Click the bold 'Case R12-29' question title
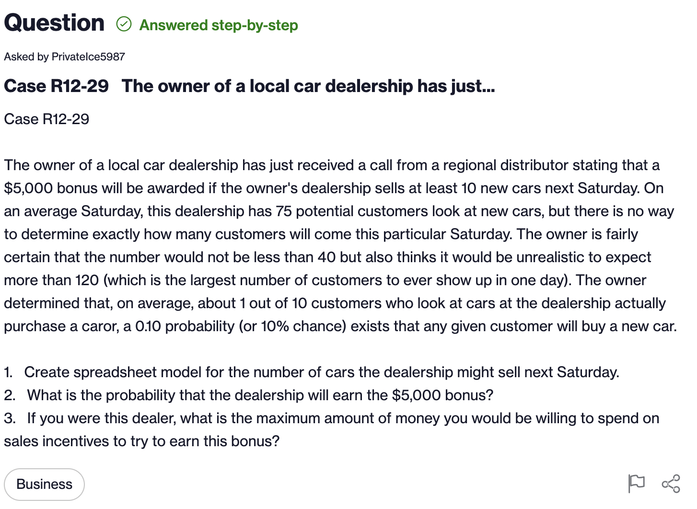The height and width of the screenshot is (509, 697). [x=249, y=86]
